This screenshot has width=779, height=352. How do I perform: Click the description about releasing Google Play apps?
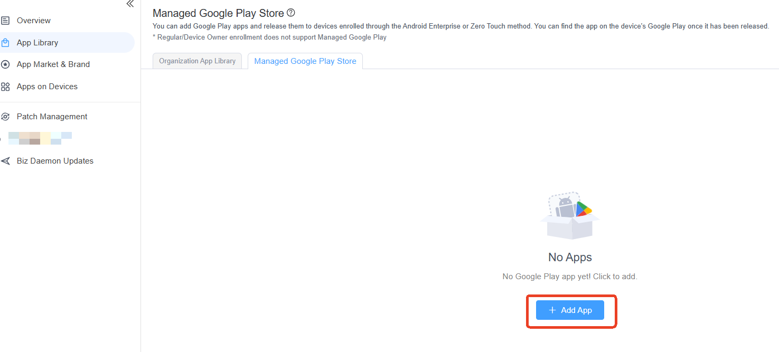coord(461,26)
